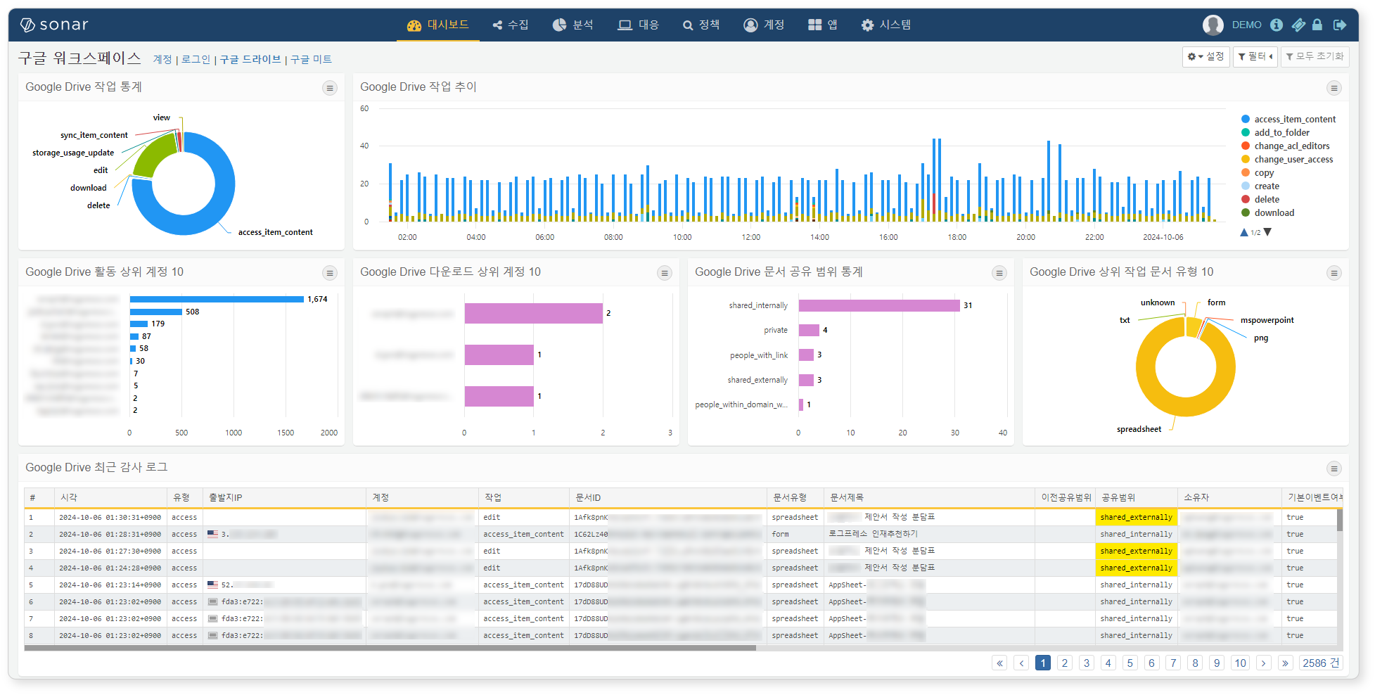The width and height of the screenshot is (1375, 695).
Task: Click the lock icon in header
Action: click(x=1317, y=25)
